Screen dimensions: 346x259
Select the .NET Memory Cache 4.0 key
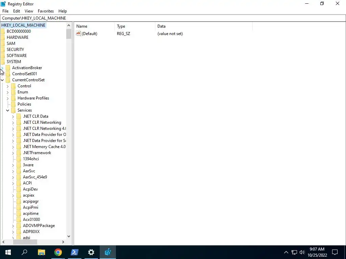point(44,147)
